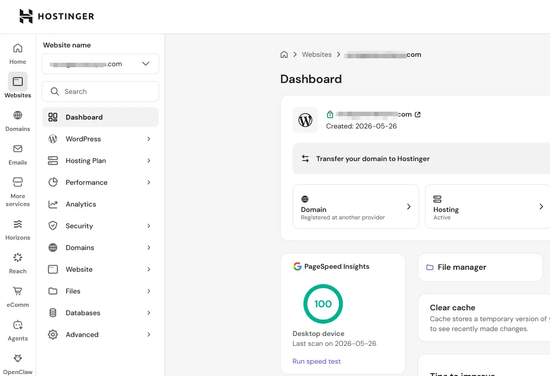Expand the Hosting Plan chevron

tap(149, 161)
